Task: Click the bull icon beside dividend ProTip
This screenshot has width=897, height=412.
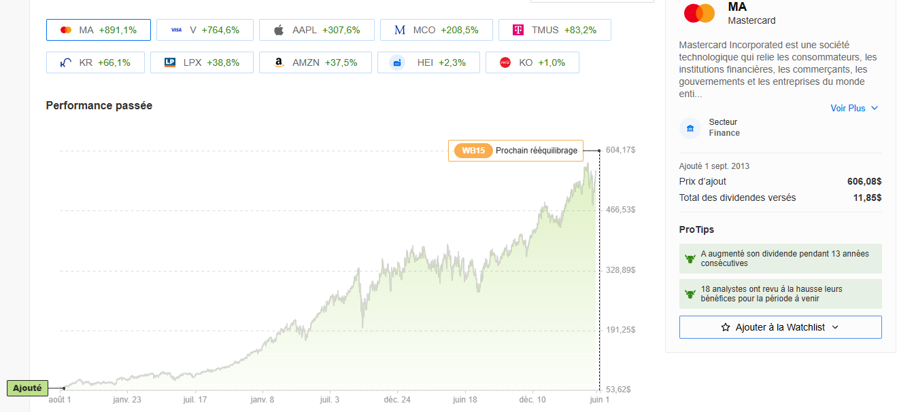Action: tap(690, 259)
